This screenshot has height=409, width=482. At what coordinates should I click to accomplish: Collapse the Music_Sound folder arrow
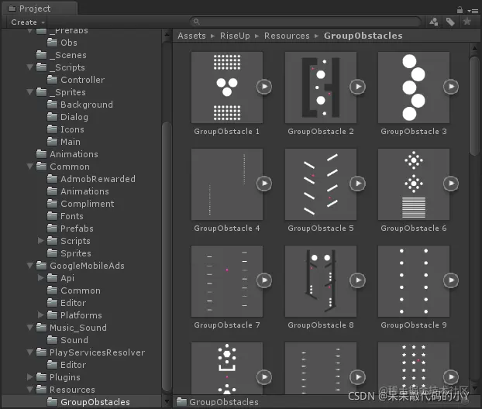(x=29, y=328)
